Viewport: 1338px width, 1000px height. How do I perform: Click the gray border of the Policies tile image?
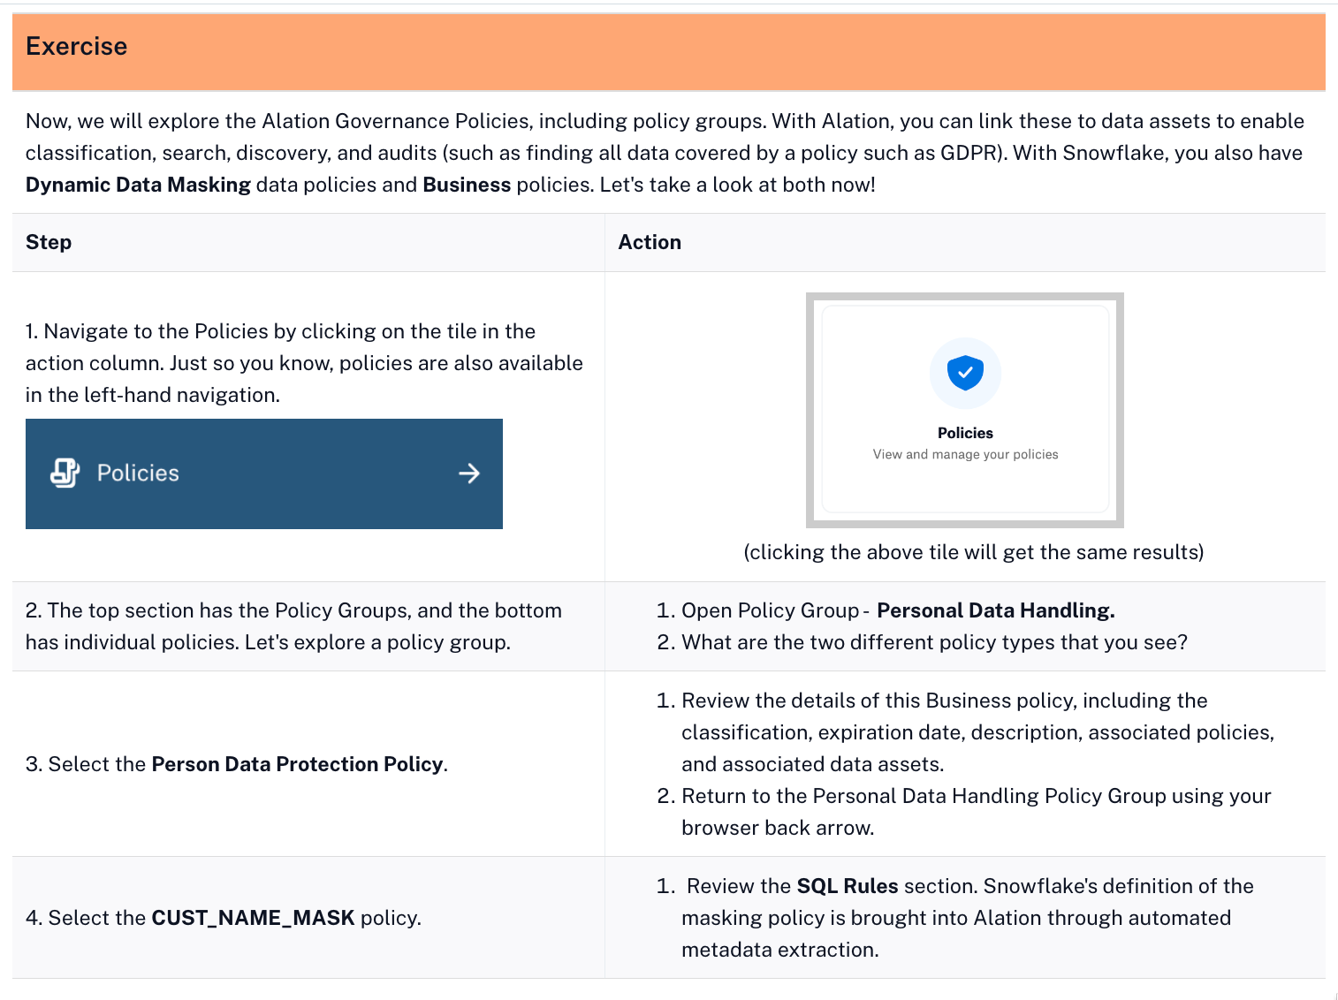[810, 410]
